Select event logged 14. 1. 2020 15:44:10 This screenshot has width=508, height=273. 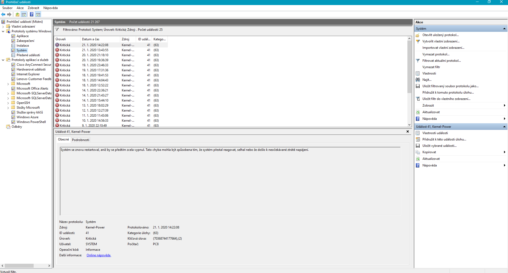[x=111, y=100]
